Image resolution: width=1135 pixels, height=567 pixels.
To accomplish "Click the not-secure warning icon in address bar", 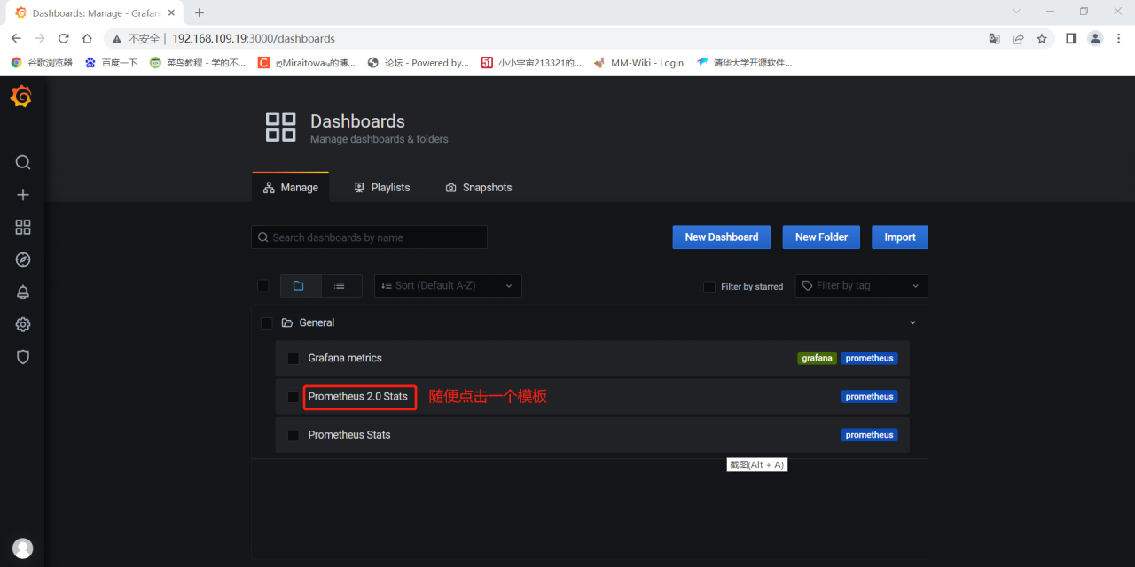I will click(x=116, y=39).
